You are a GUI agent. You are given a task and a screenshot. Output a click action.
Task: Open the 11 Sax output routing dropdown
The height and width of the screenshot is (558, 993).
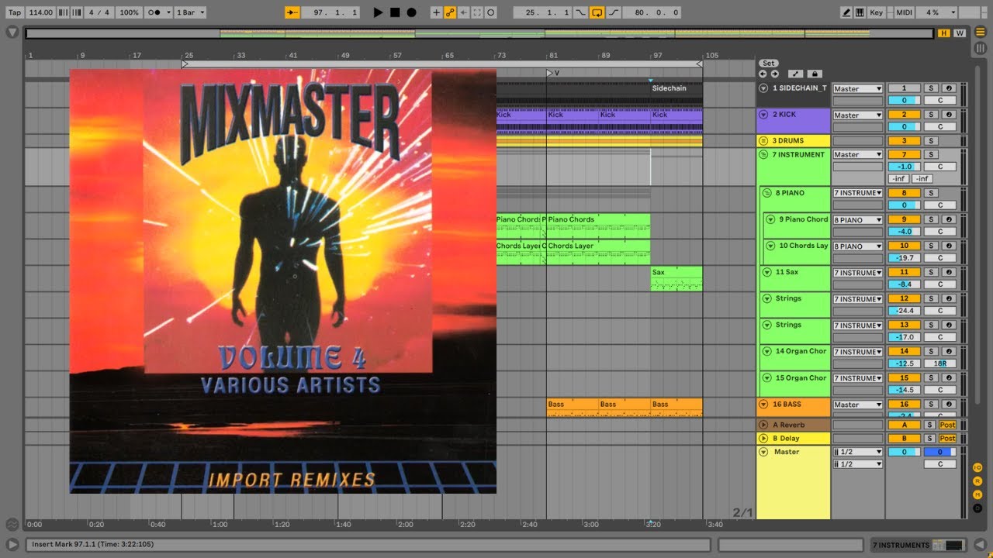tap(857, 273)
